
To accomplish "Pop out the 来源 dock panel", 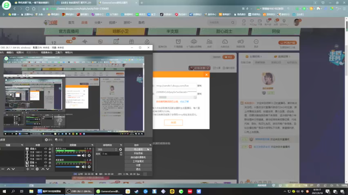I will (52, 145).
